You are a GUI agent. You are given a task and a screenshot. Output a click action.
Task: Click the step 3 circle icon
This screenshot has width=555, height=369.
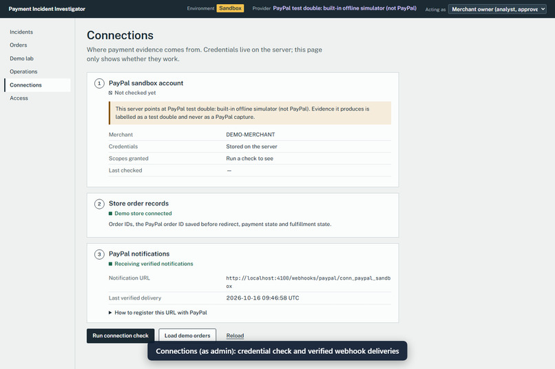click(99, 254)
